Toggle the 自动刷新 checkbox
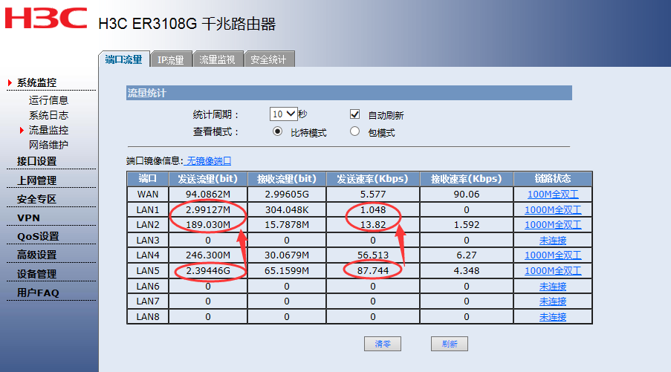671x372 pixels. pyautogui.click(x=354, y=114)
